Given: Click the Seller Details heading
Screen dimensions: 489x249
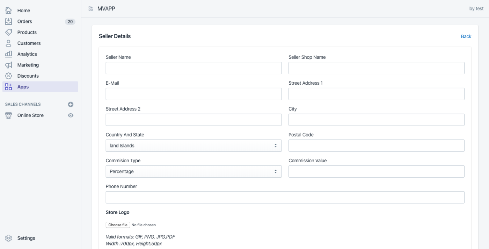Looking at the screenshot, I should point(115,36).
